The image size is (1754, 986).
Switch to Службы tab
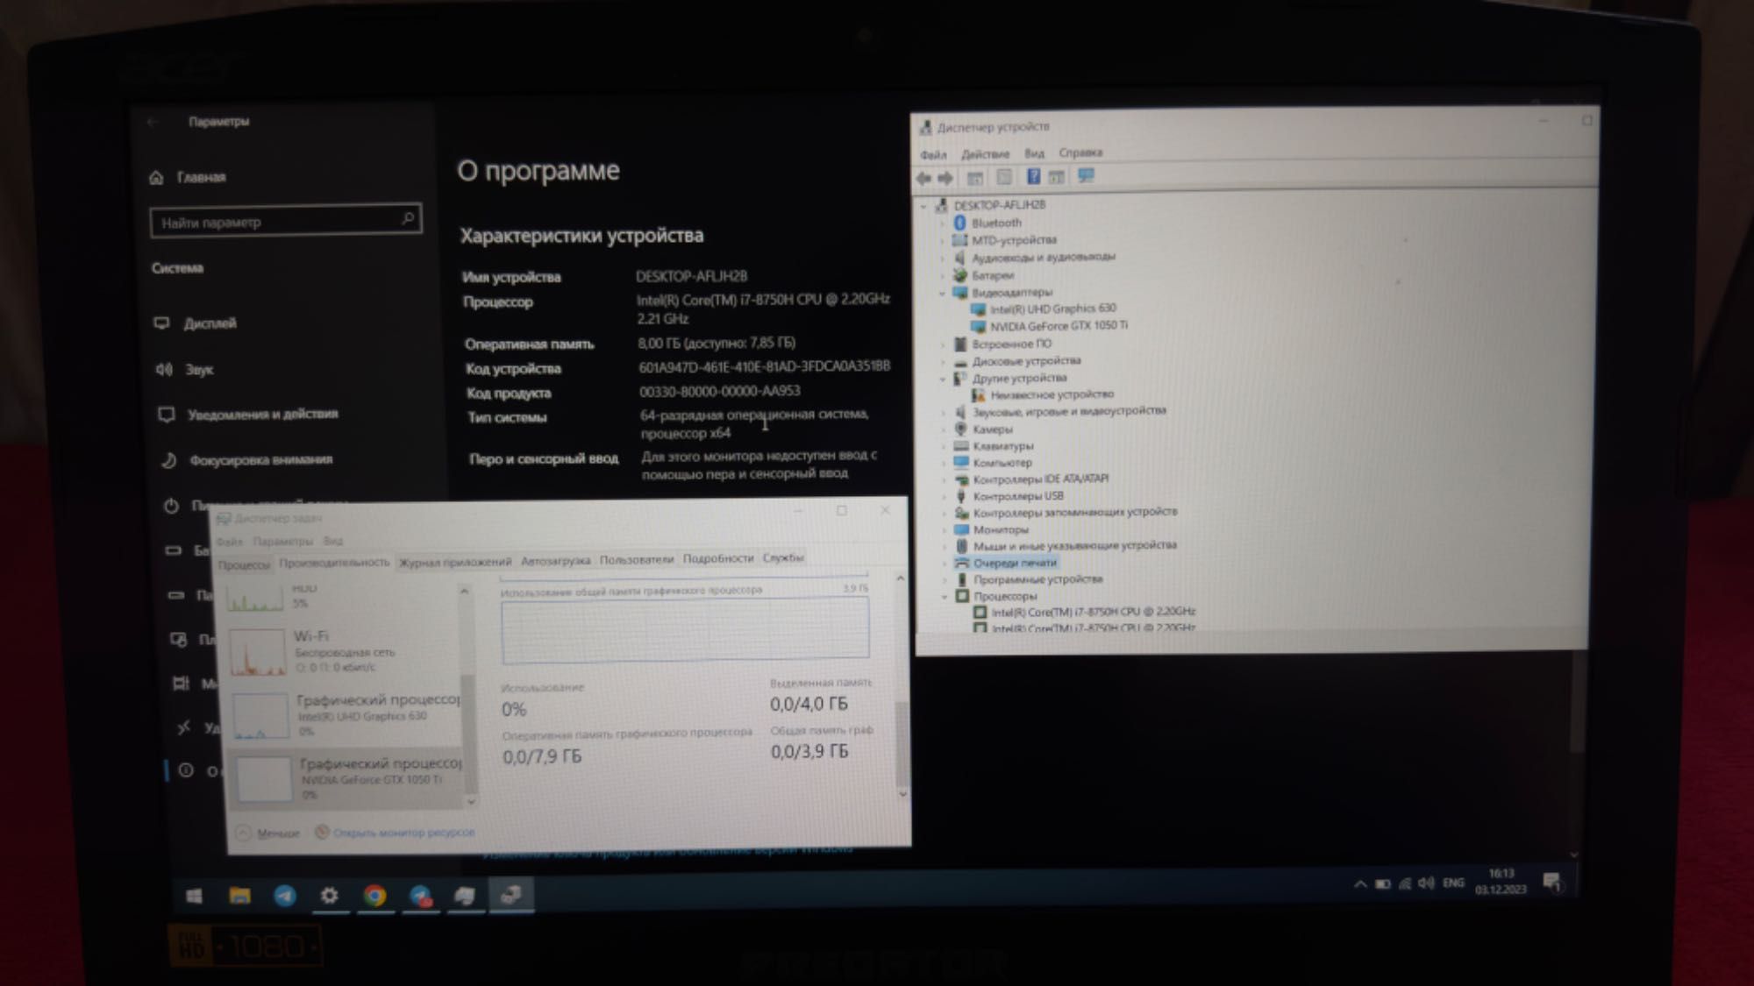pos(782,557)
